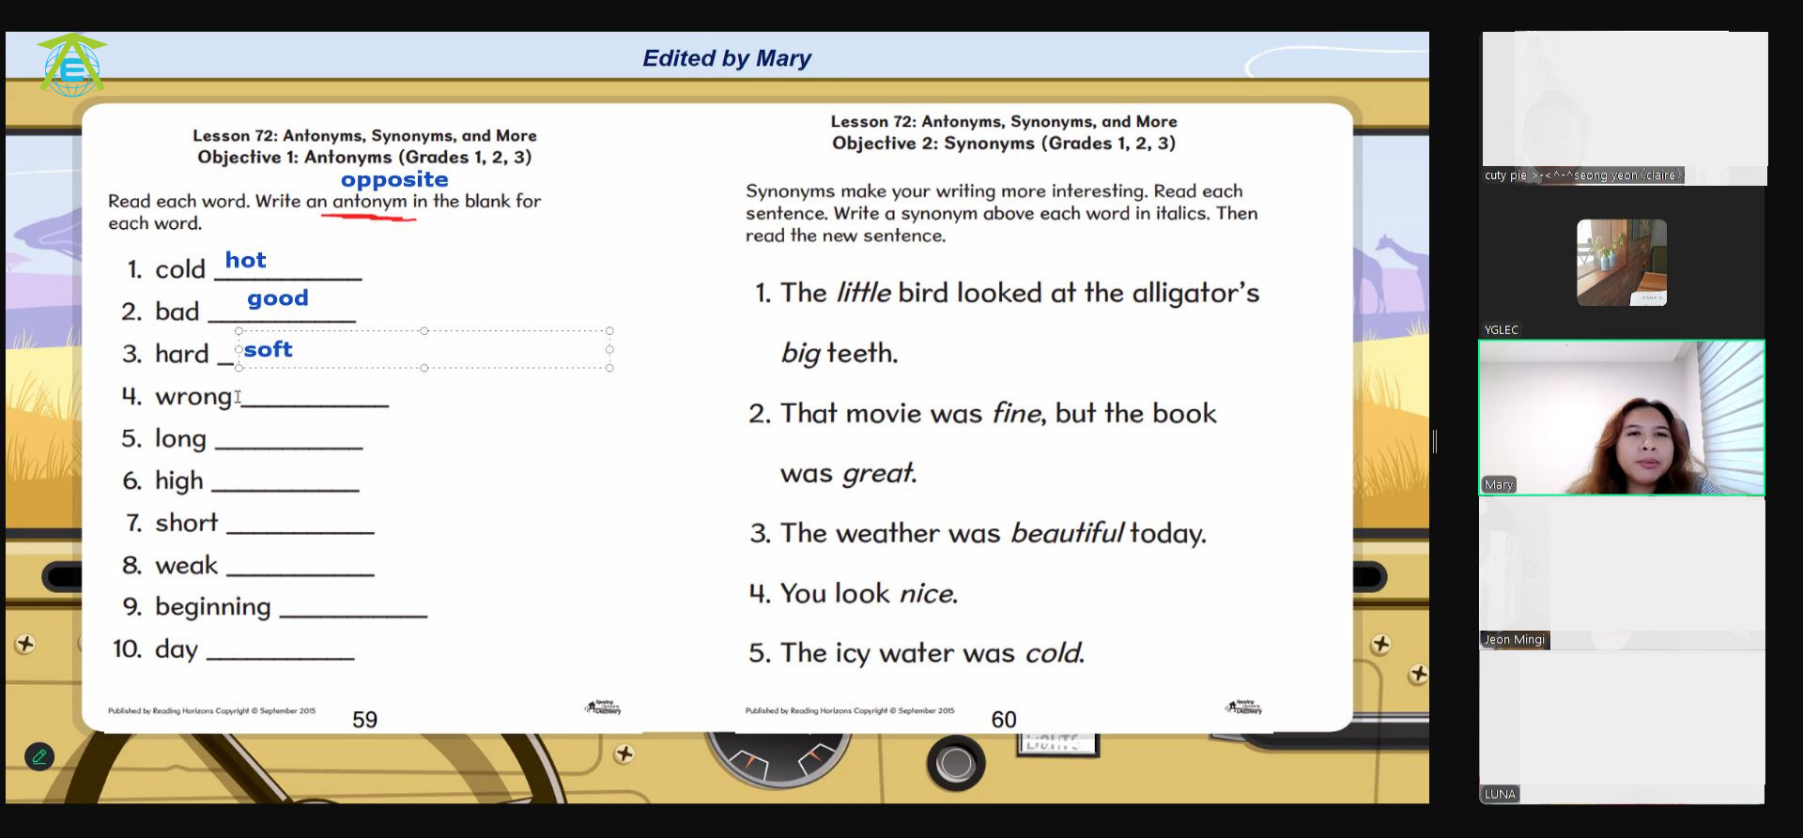
Task: Click the divider handle beside the participant gallery
Action: point(1435,441)
